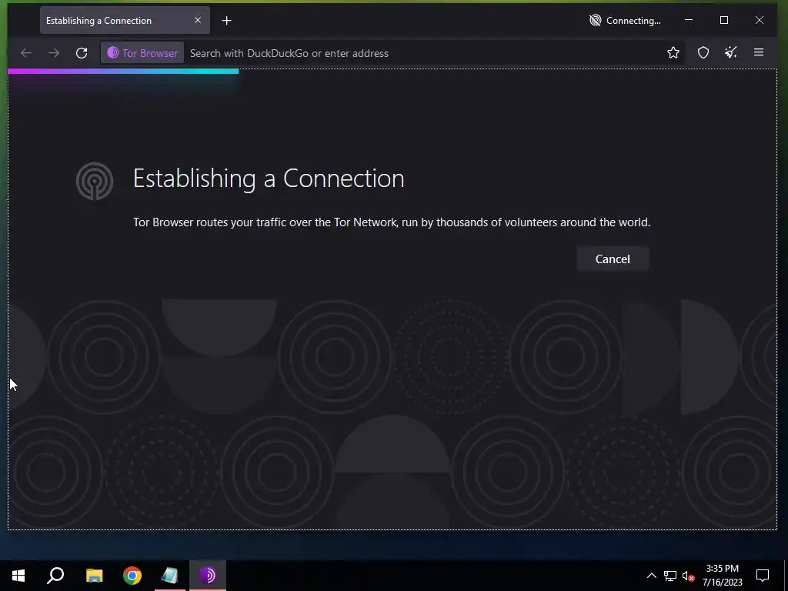
Task: Close the Establishing a Connection tab
Action: 198,20
